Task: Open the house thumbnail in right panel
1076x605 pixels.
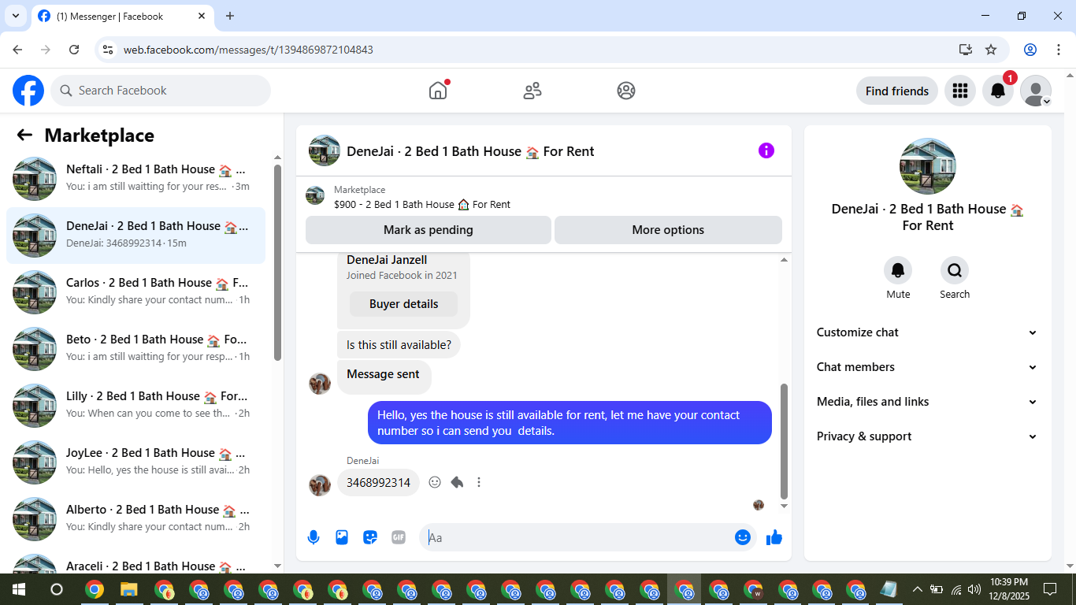Action: click(x=928, y=166)
